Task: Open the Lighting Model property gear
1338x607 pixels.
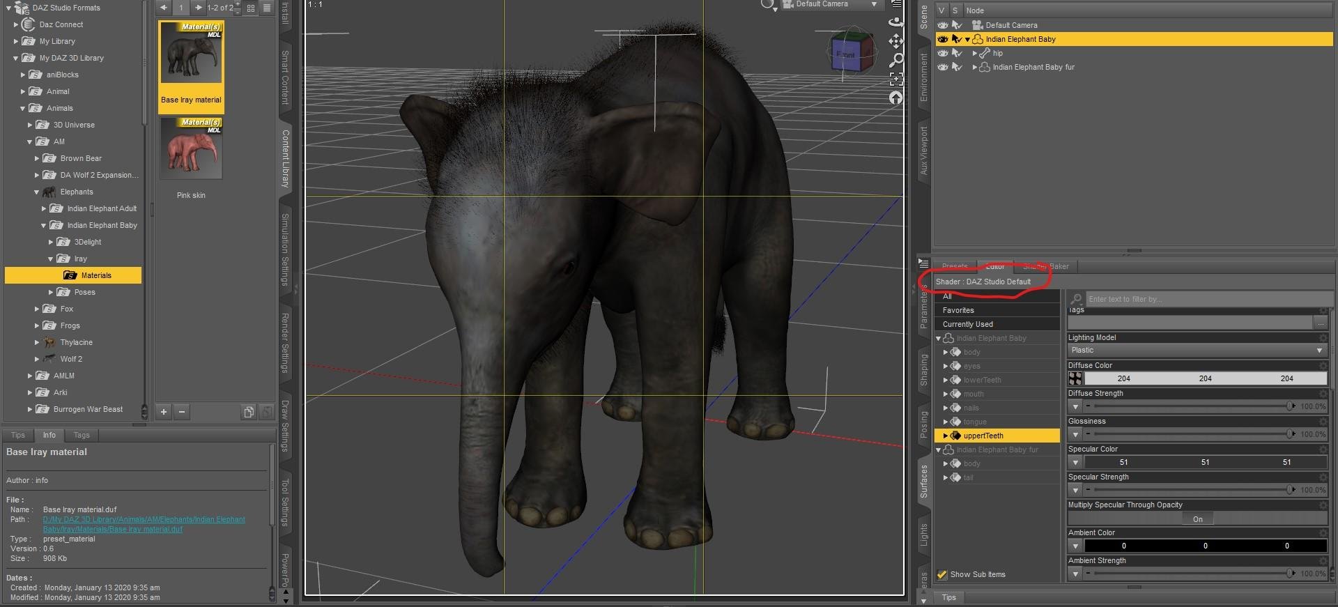Action: click(x=1323, y=338)
